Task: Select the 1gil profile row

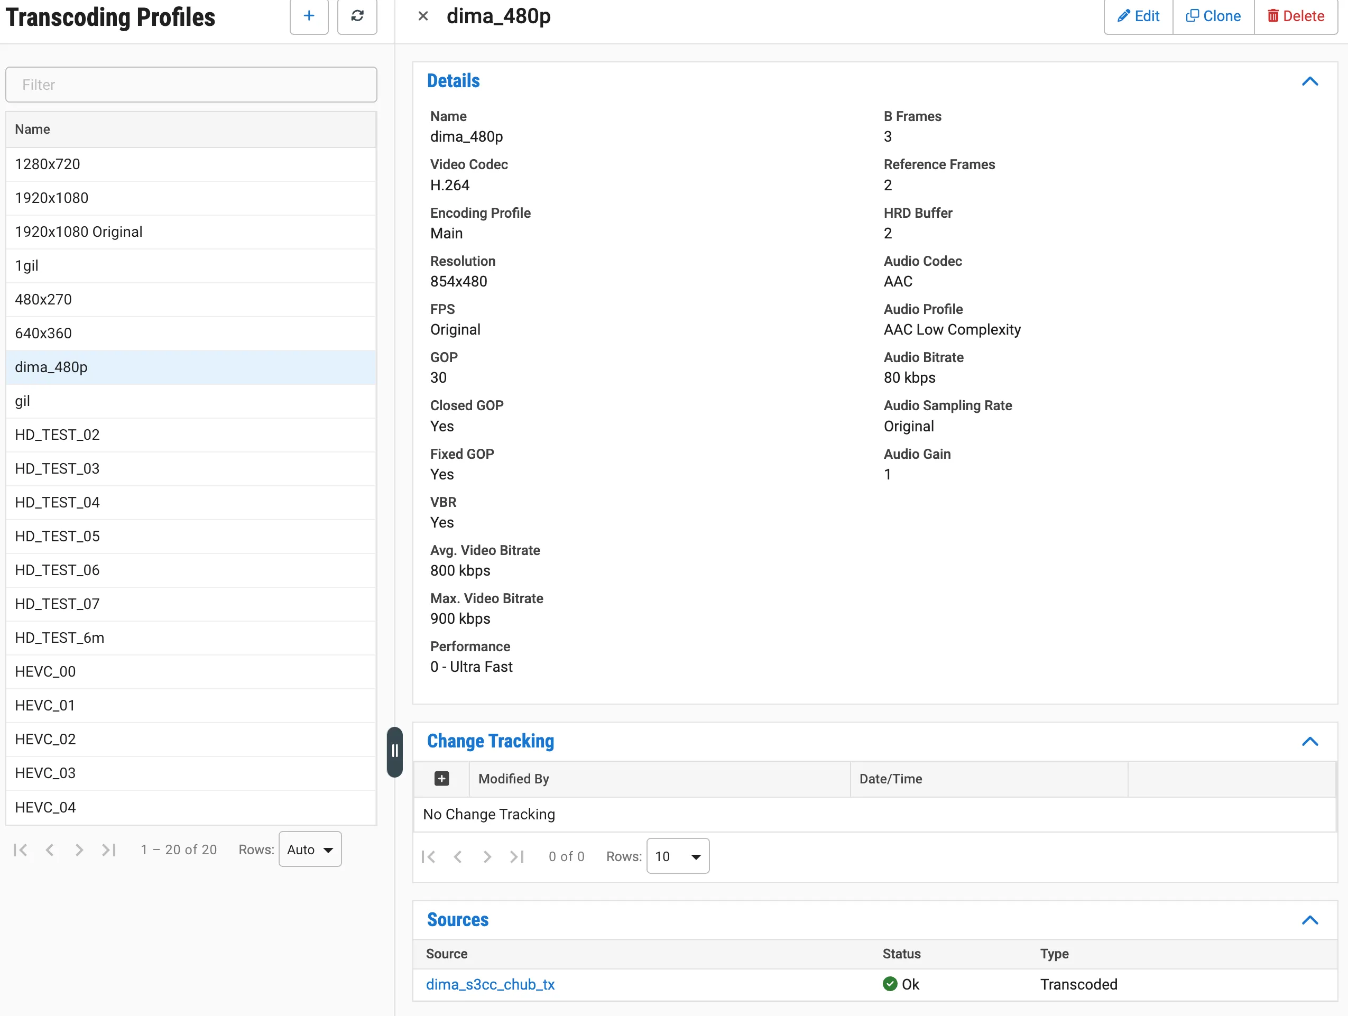Action: click(191, 266)
